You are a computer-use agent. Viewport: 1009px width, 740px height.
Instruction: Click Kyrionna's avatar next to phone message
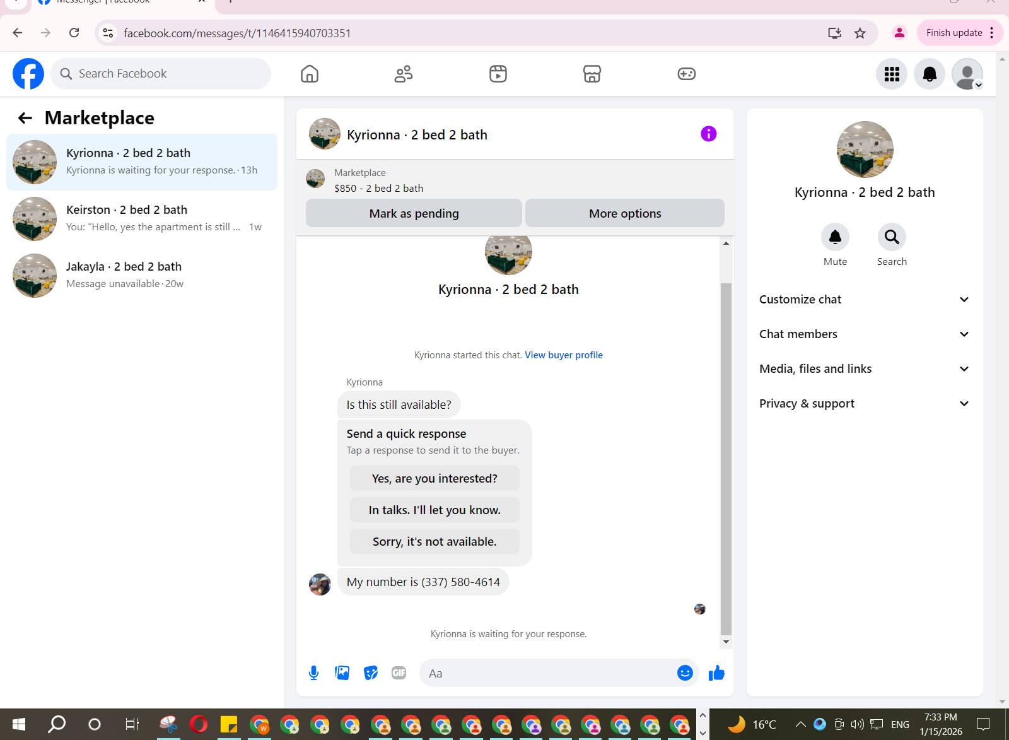320,584
